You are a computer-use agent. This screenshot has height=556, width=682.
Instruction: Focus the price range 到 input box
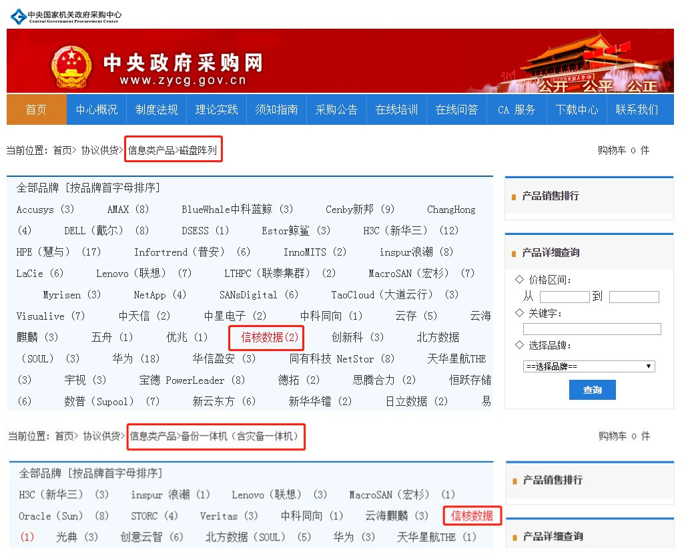[x=634, y=297]
